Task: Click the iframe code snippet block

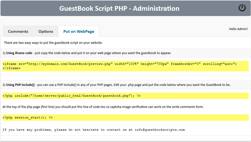Action: [x=126, y=66]
